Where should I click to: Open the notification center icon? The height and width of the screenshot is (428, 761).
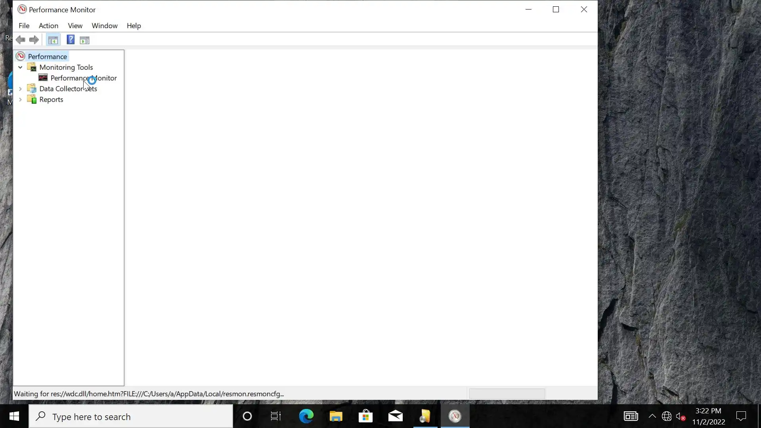coord(741,416)
